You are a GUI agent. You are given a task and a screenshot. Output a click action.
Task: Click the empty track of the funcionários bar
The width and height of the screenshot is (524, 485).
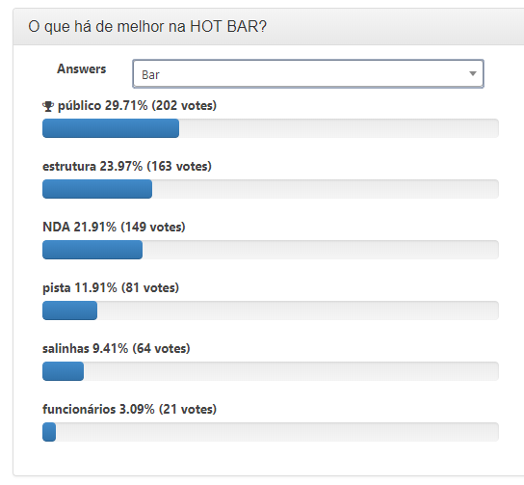pos(277,432)
